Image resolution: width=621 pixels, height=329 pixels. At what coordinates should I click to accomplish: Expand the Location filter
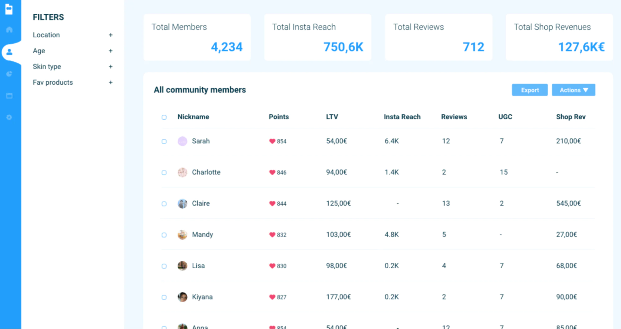pyautogui.click(x=111, y=35)
